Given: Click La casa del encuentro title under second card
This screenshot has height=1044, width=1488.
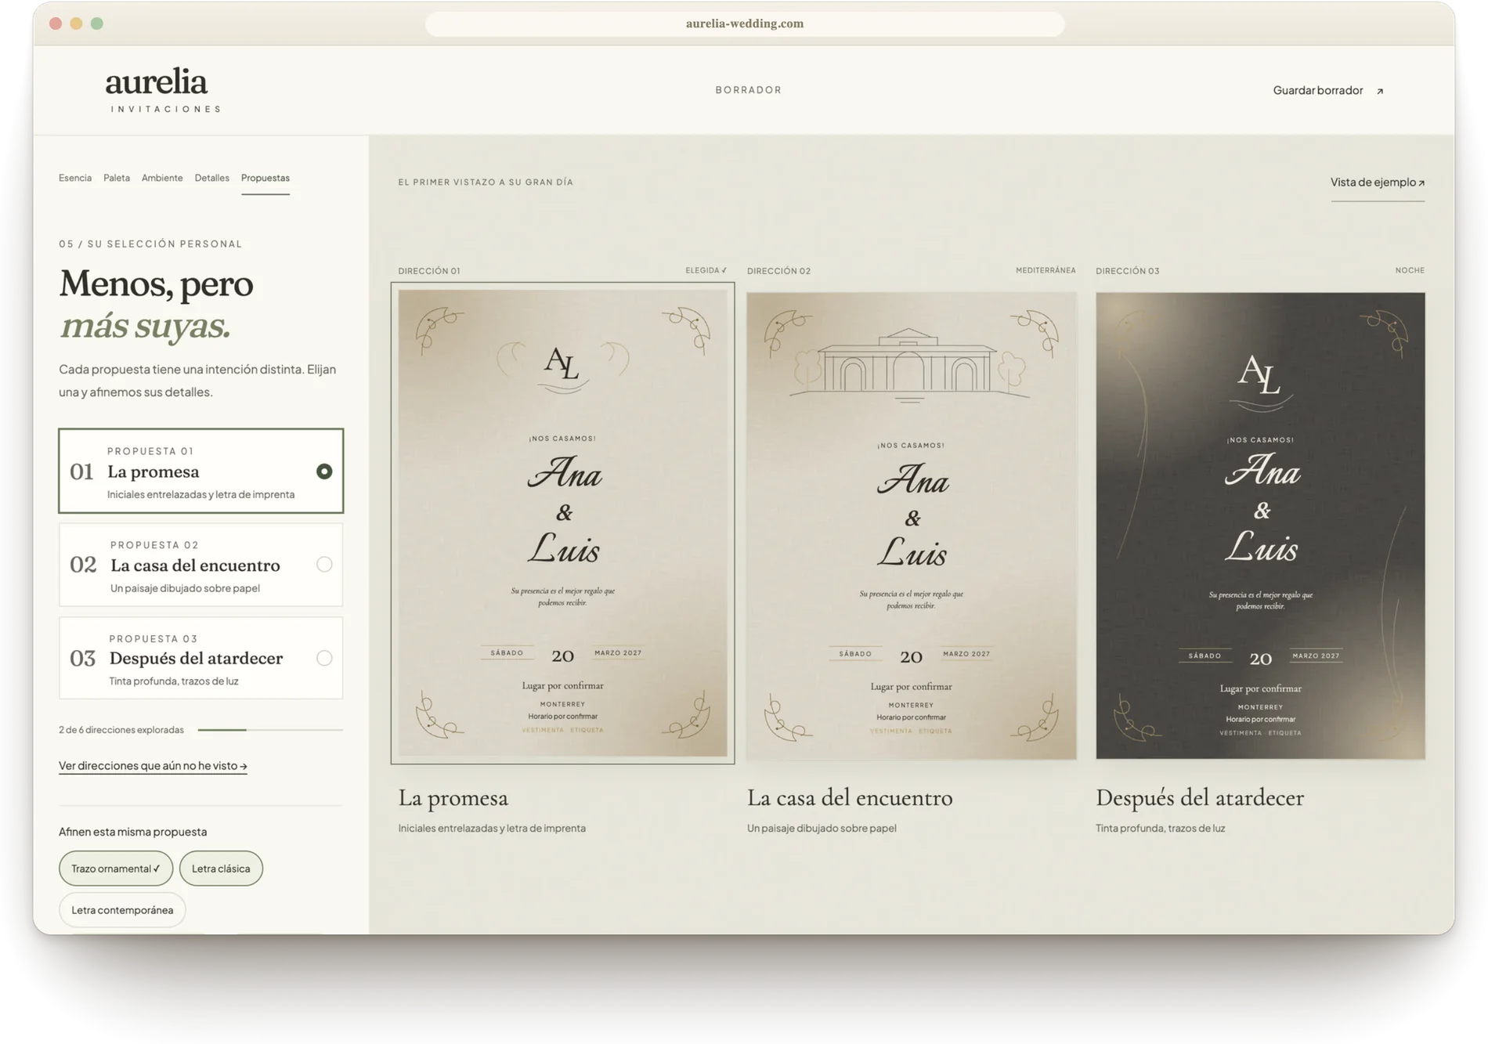Looking at the screenshot, I should 850,798.
